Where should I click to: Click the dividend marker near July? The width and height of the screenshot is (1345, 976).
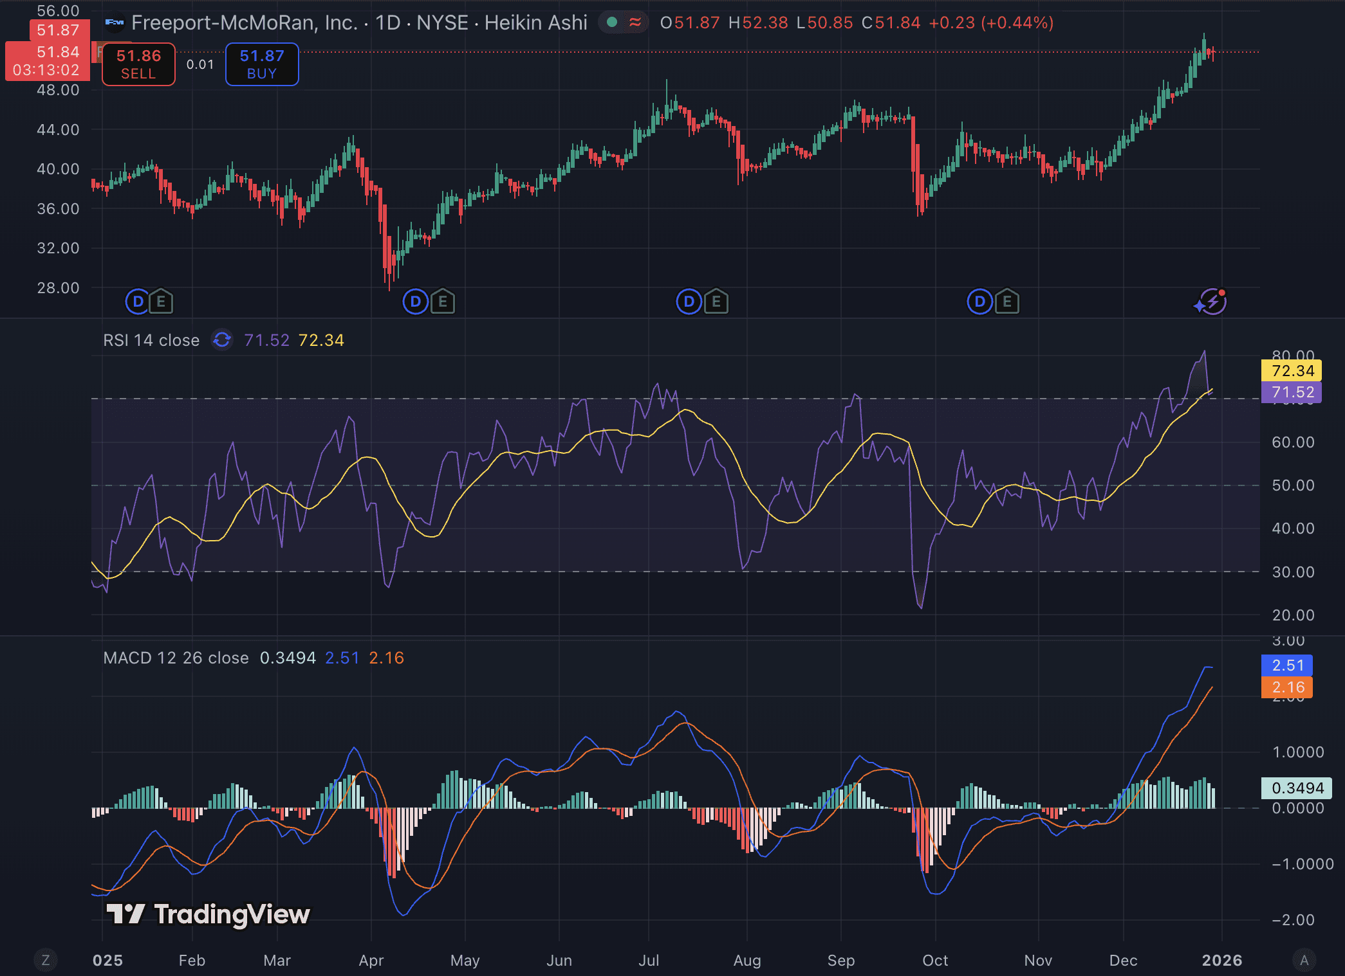(x=689, y=302)
